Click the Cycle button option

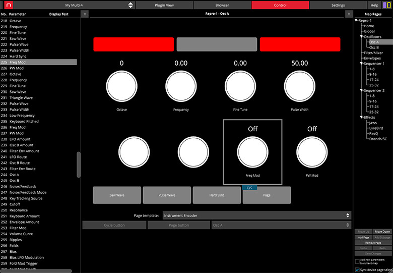(114, 225)
